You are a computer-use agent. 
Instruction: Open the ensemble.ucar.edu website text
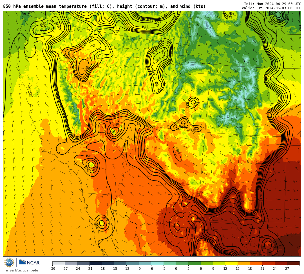pyautogui.click(x=22, y=270)
